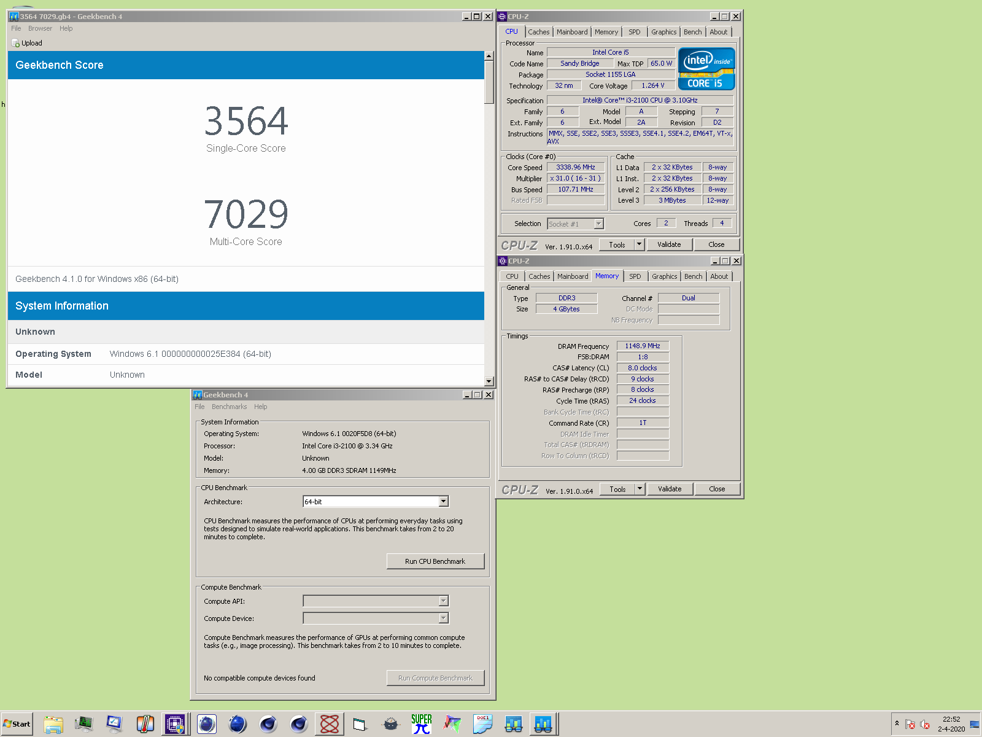Launch the Super Pi taskbar icon

pos(422,724)
